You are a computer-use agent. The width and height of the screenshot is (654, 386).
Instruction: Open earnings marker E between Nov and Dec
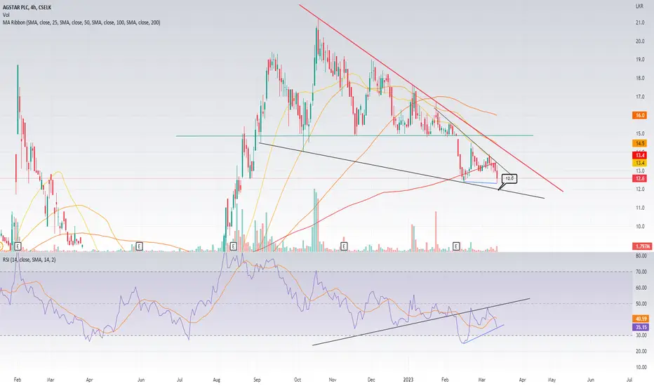point(344,246)
